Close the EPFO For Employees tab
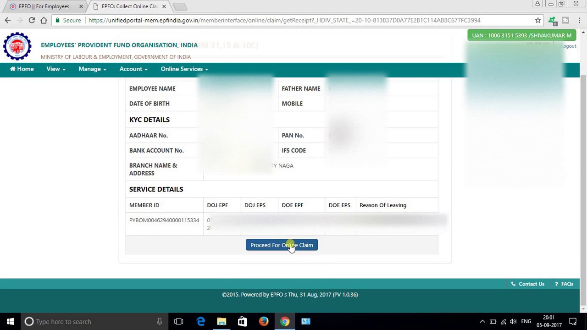Viewport: 587px width, 330px height. click(81, 6)
